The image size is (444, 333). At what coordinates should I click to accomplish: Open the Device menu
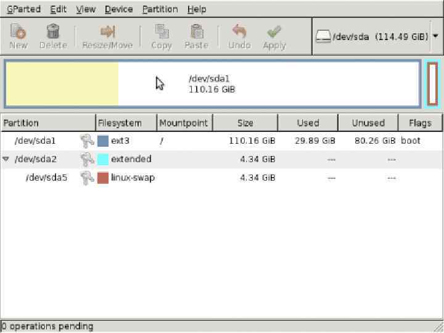tap(118, 9)
